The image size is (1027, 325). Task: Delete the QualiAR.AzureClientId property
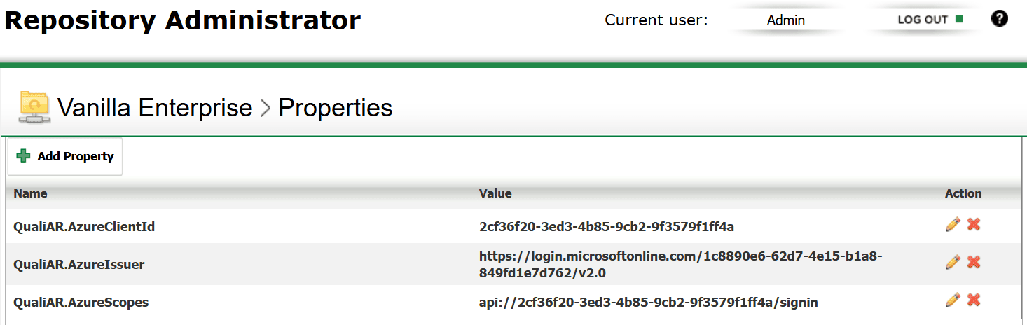[973, 225]
